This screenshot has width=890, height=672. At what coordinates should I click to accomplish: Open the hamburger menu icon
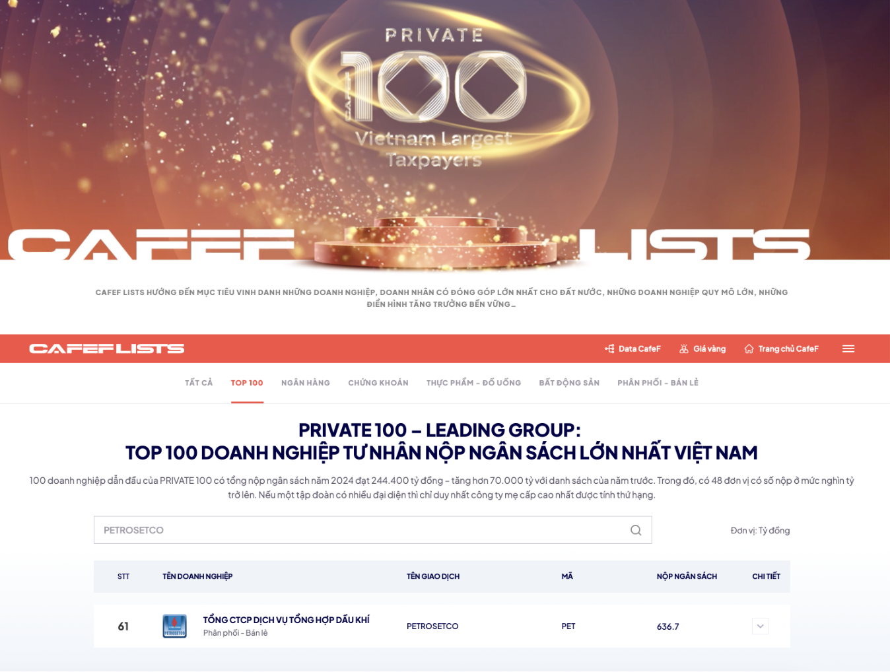click(x=848, y=349)
